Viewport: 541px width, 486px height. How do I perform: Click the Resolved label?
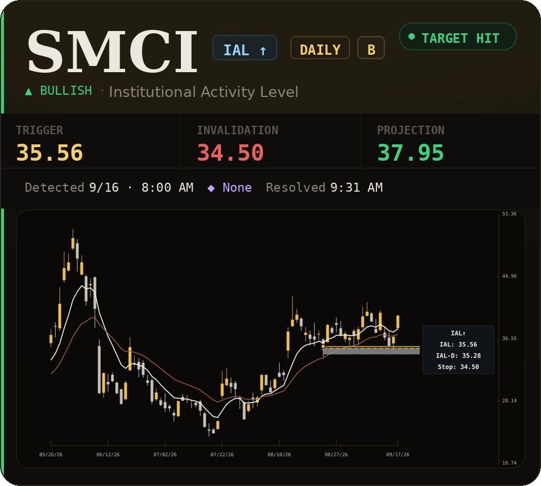coord(296,187)
